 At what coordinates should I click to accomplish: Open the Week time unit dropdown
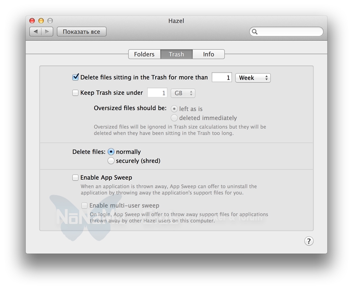click(253, 78)
